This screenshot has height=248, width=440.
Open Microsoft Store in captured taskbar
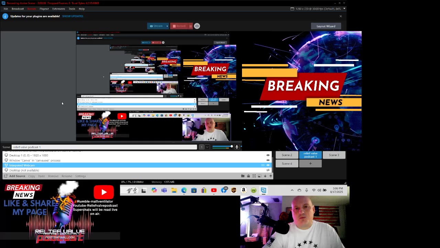tap(194, 190)
